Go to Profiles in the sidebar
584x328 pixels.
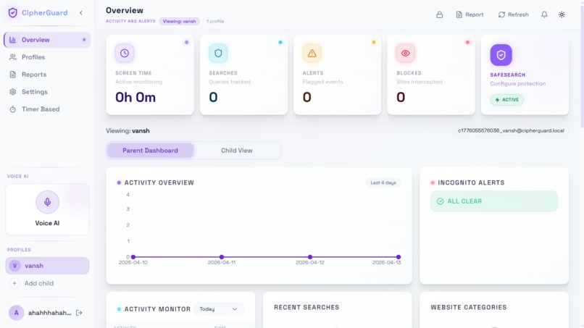point(47,57)
